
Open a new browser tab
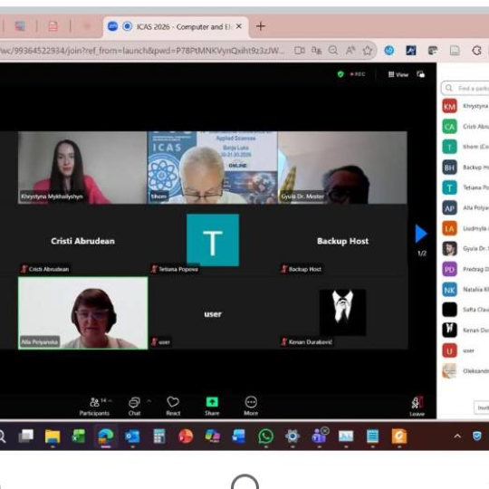click(x=261, y=26)
